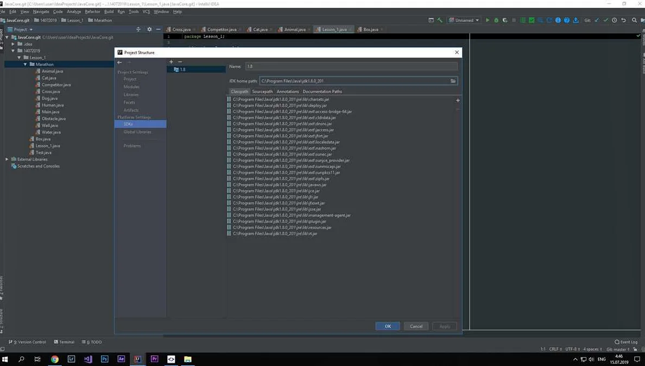Open Windows Start menu
The height and width of the screenshot is (366, 645).
[5, 359]
